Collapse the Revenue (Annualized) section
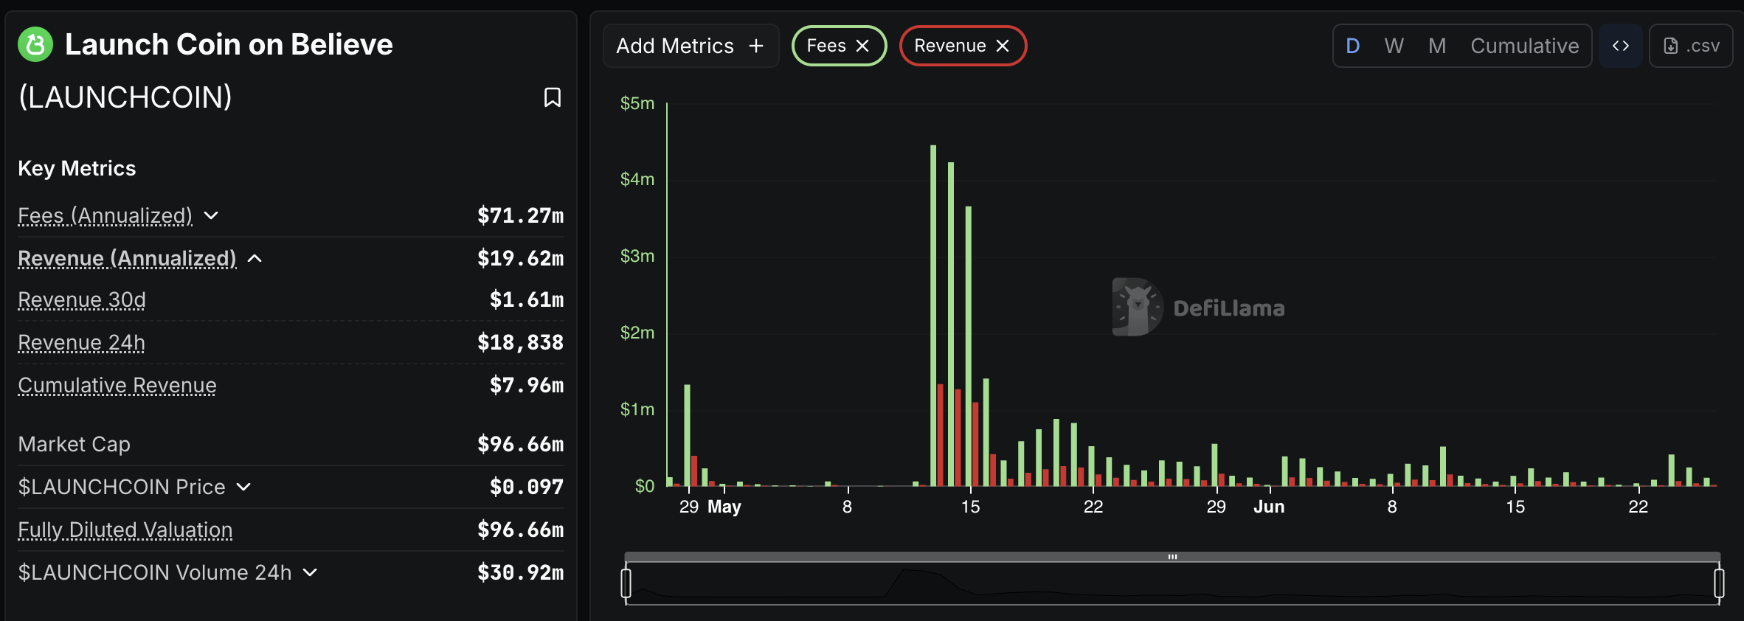The height and width of the screenshot is (621, 1744). click(x=255, y=258)
